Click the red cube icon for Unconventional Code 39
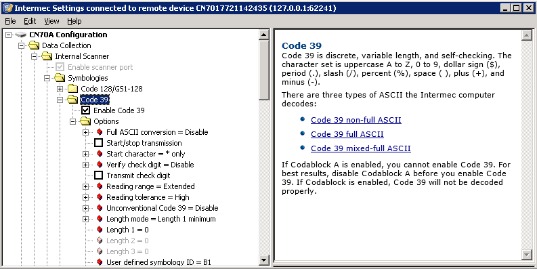This screenshot has width=537, height=269. coord(100,208)
